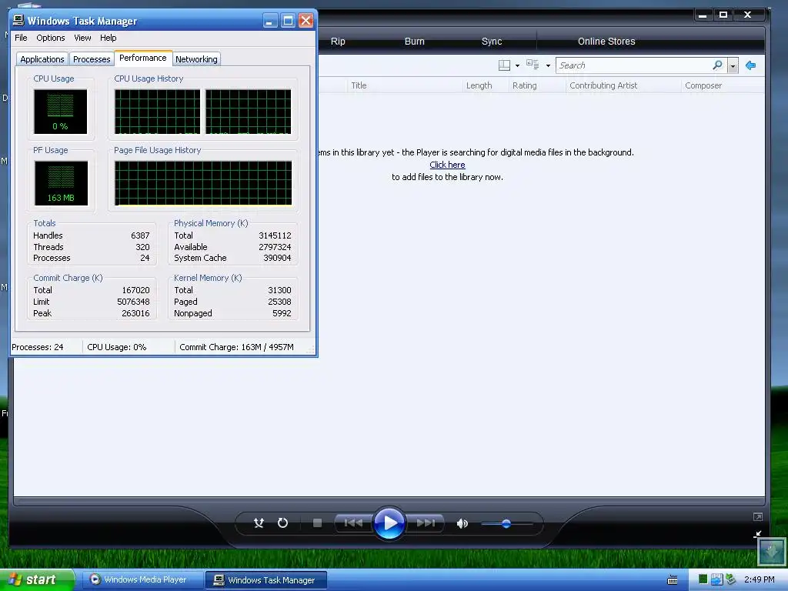Viewport: 788px width, 591px height.
Task: Open the Online Stores tab
Action: 606,42
